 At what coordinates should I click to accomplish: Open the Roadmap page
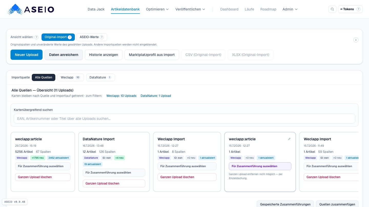tap(268, 9)
